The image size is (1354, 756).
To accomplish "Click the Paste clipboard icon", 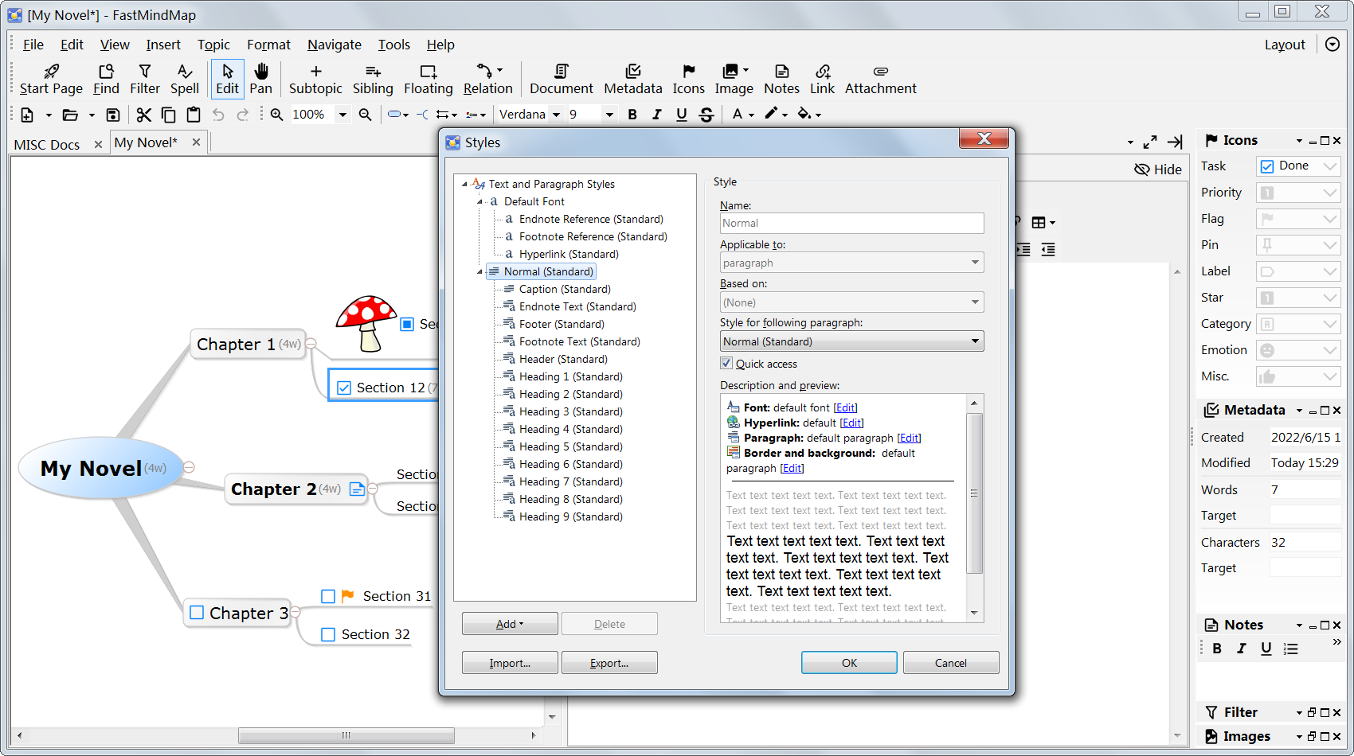I will 193,115.
